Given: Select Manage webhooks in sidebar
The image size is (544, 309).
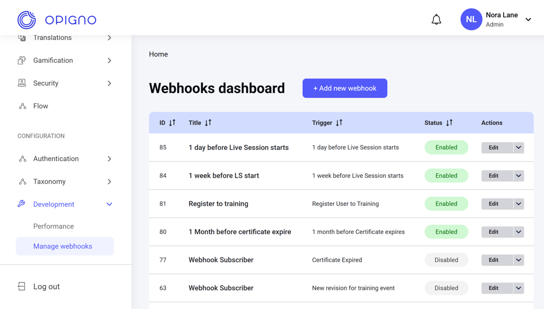Looking at the screenshot, I should pos(65,246).
